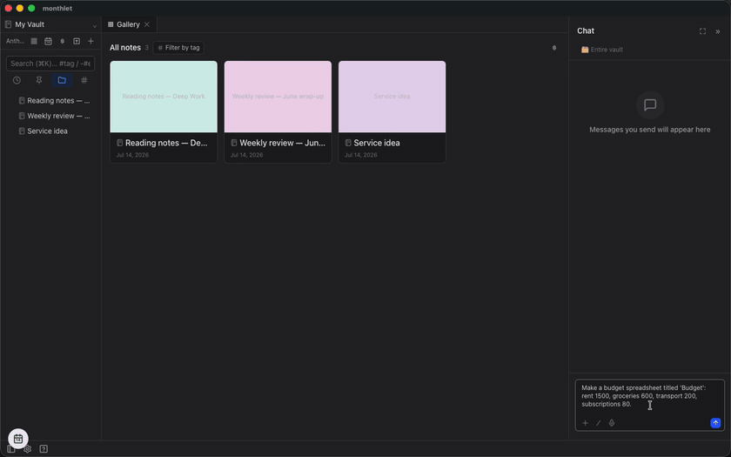Open settings gear in status bar

(28, 449)
